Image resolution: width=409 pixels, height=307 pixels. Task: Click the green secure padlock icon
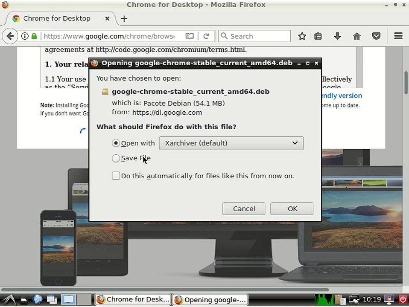click(34, 36)
